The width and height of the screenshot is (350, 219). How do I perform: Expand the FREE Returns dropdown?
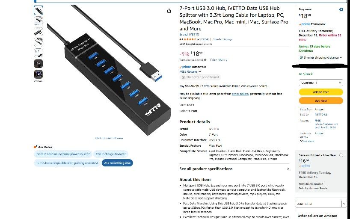190,72
